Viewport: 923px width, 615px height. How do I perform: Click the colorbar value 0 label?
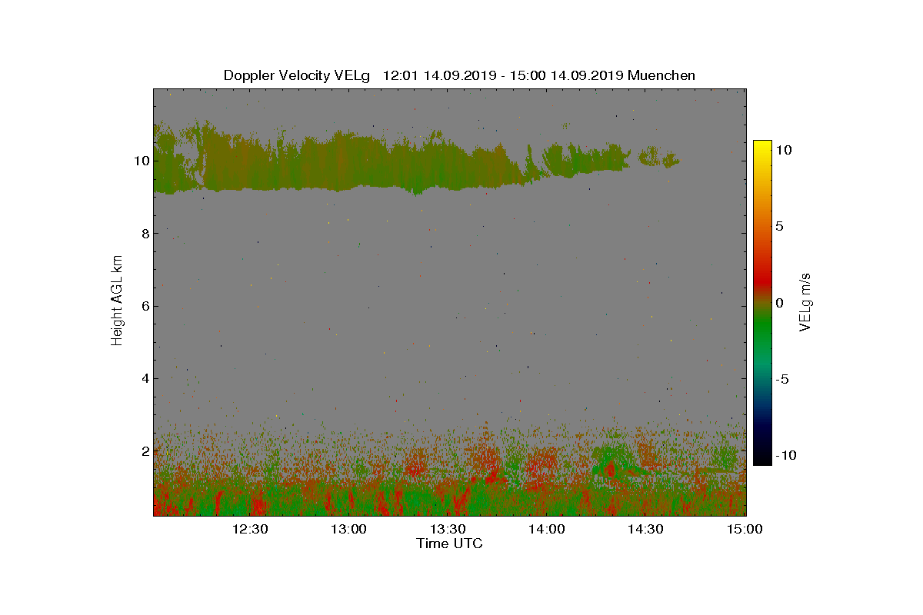point(779,303)
